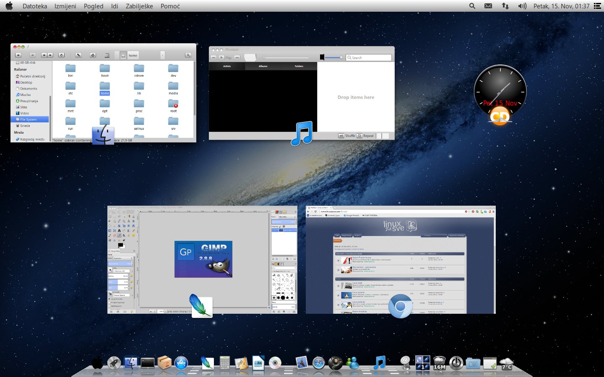Viewport: 604px width, 377px height.
Task: Click the weather applet showing 7°C
Action: (x=507, y=363)
